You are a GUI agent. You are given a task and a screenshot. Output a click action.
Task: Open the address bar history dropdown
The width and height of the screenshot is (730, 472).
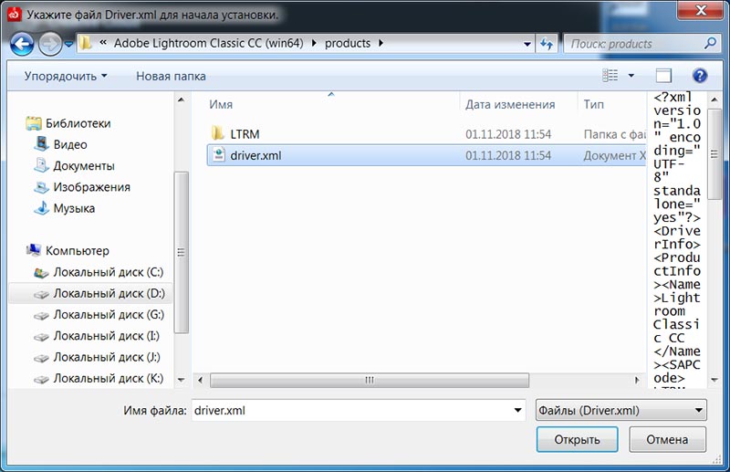point(527,44)
